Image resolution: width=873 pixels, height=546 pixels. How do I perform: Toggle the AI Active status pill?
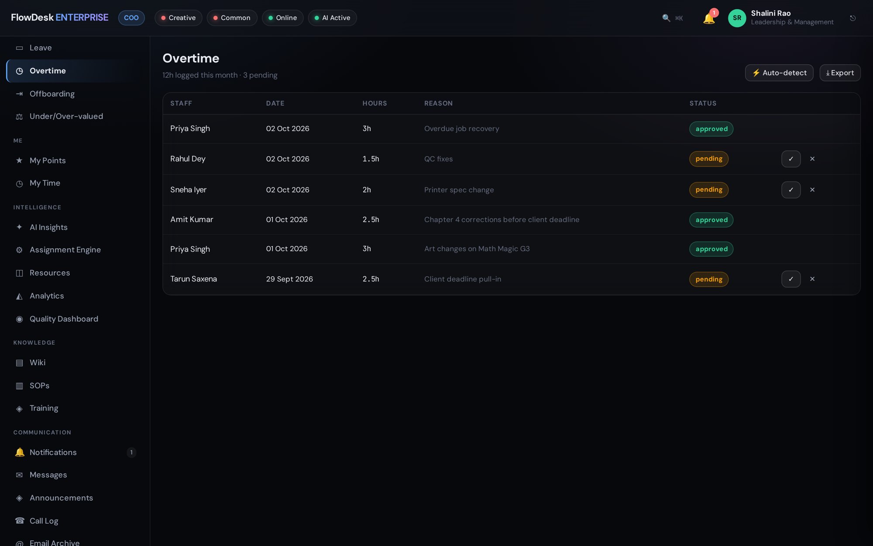332,18
